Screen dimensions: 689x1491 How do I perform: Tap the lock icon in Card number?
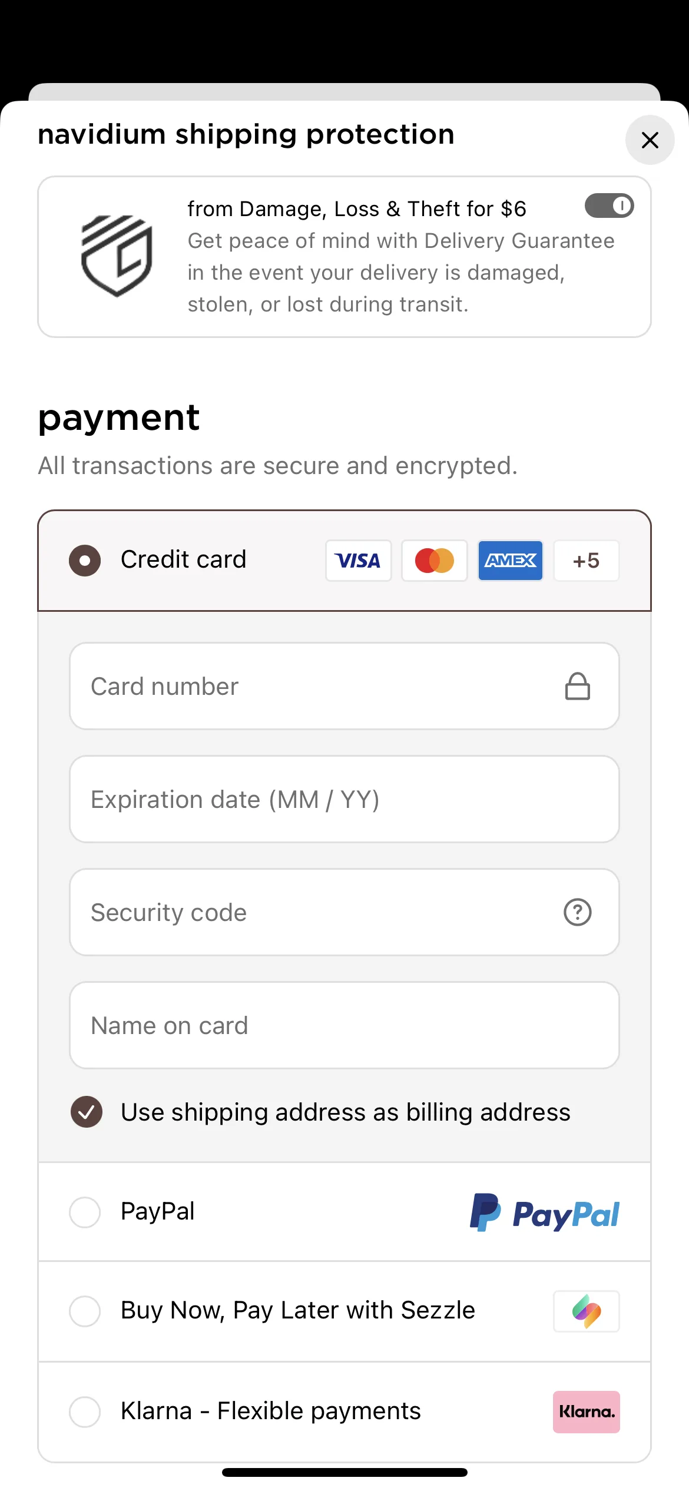click(x=577, y=686)
